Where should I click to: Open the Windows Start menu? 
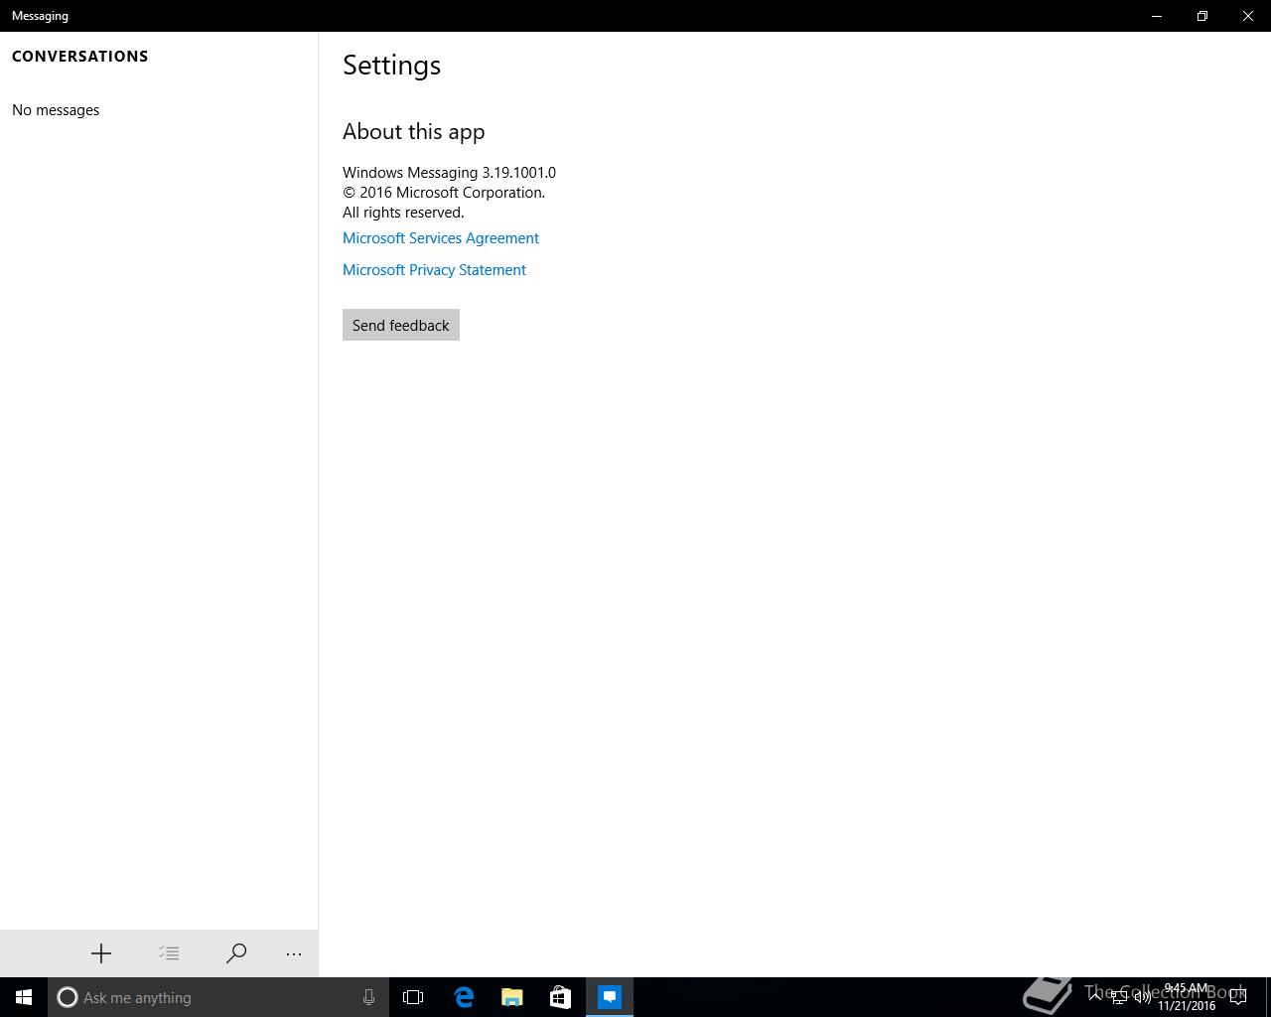point(24,997)
